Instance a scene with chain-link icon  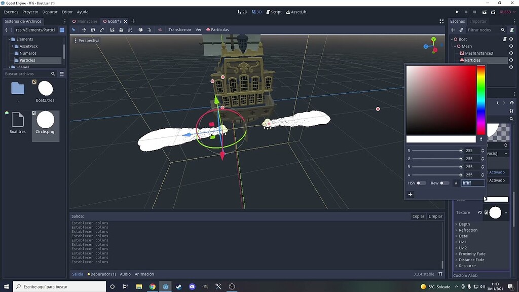point(461,30)
